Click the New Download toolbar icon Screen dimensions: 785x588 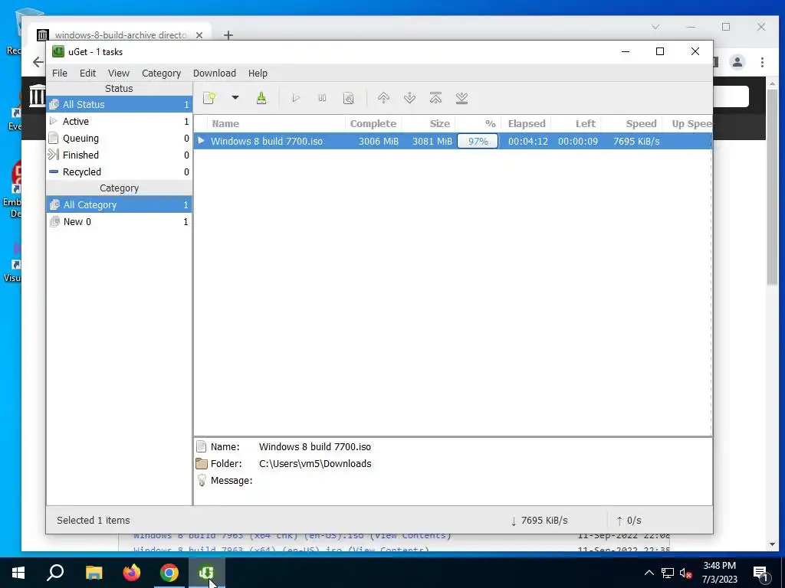click(x=209, y=98)
